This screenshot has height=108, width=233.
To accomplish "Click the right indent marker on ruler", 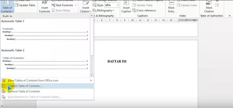I will tap(179, 21).
